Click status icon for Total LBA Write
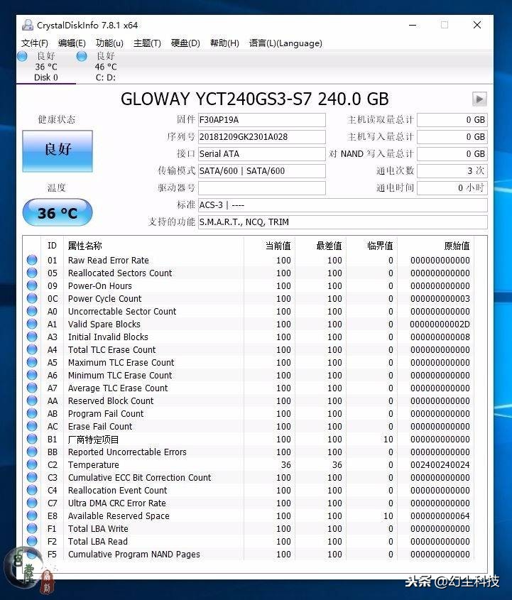 pyautogui.click(x=32, y=528)
